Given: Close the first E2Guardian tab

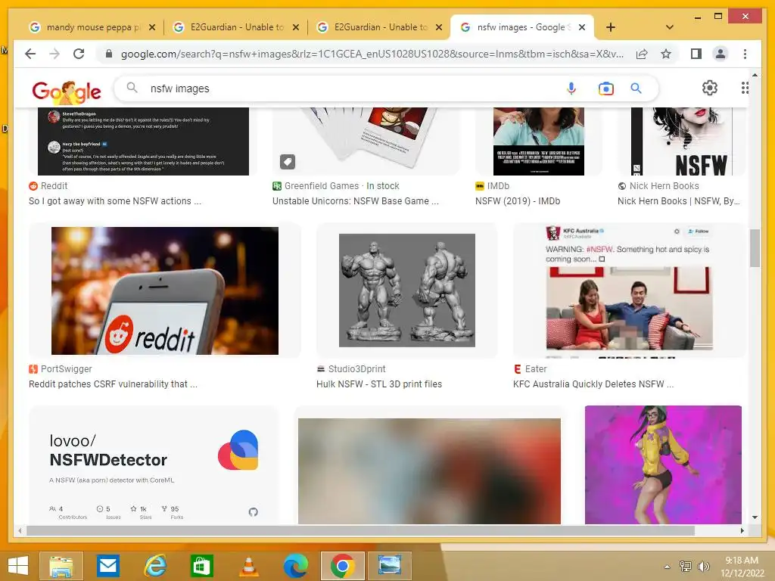Looking at the screenshot, I should (296, 27).
